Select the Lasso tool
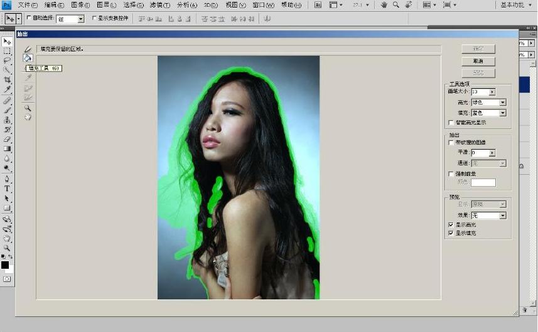Viewport: 538px width, 332px height. coord(7,61)
